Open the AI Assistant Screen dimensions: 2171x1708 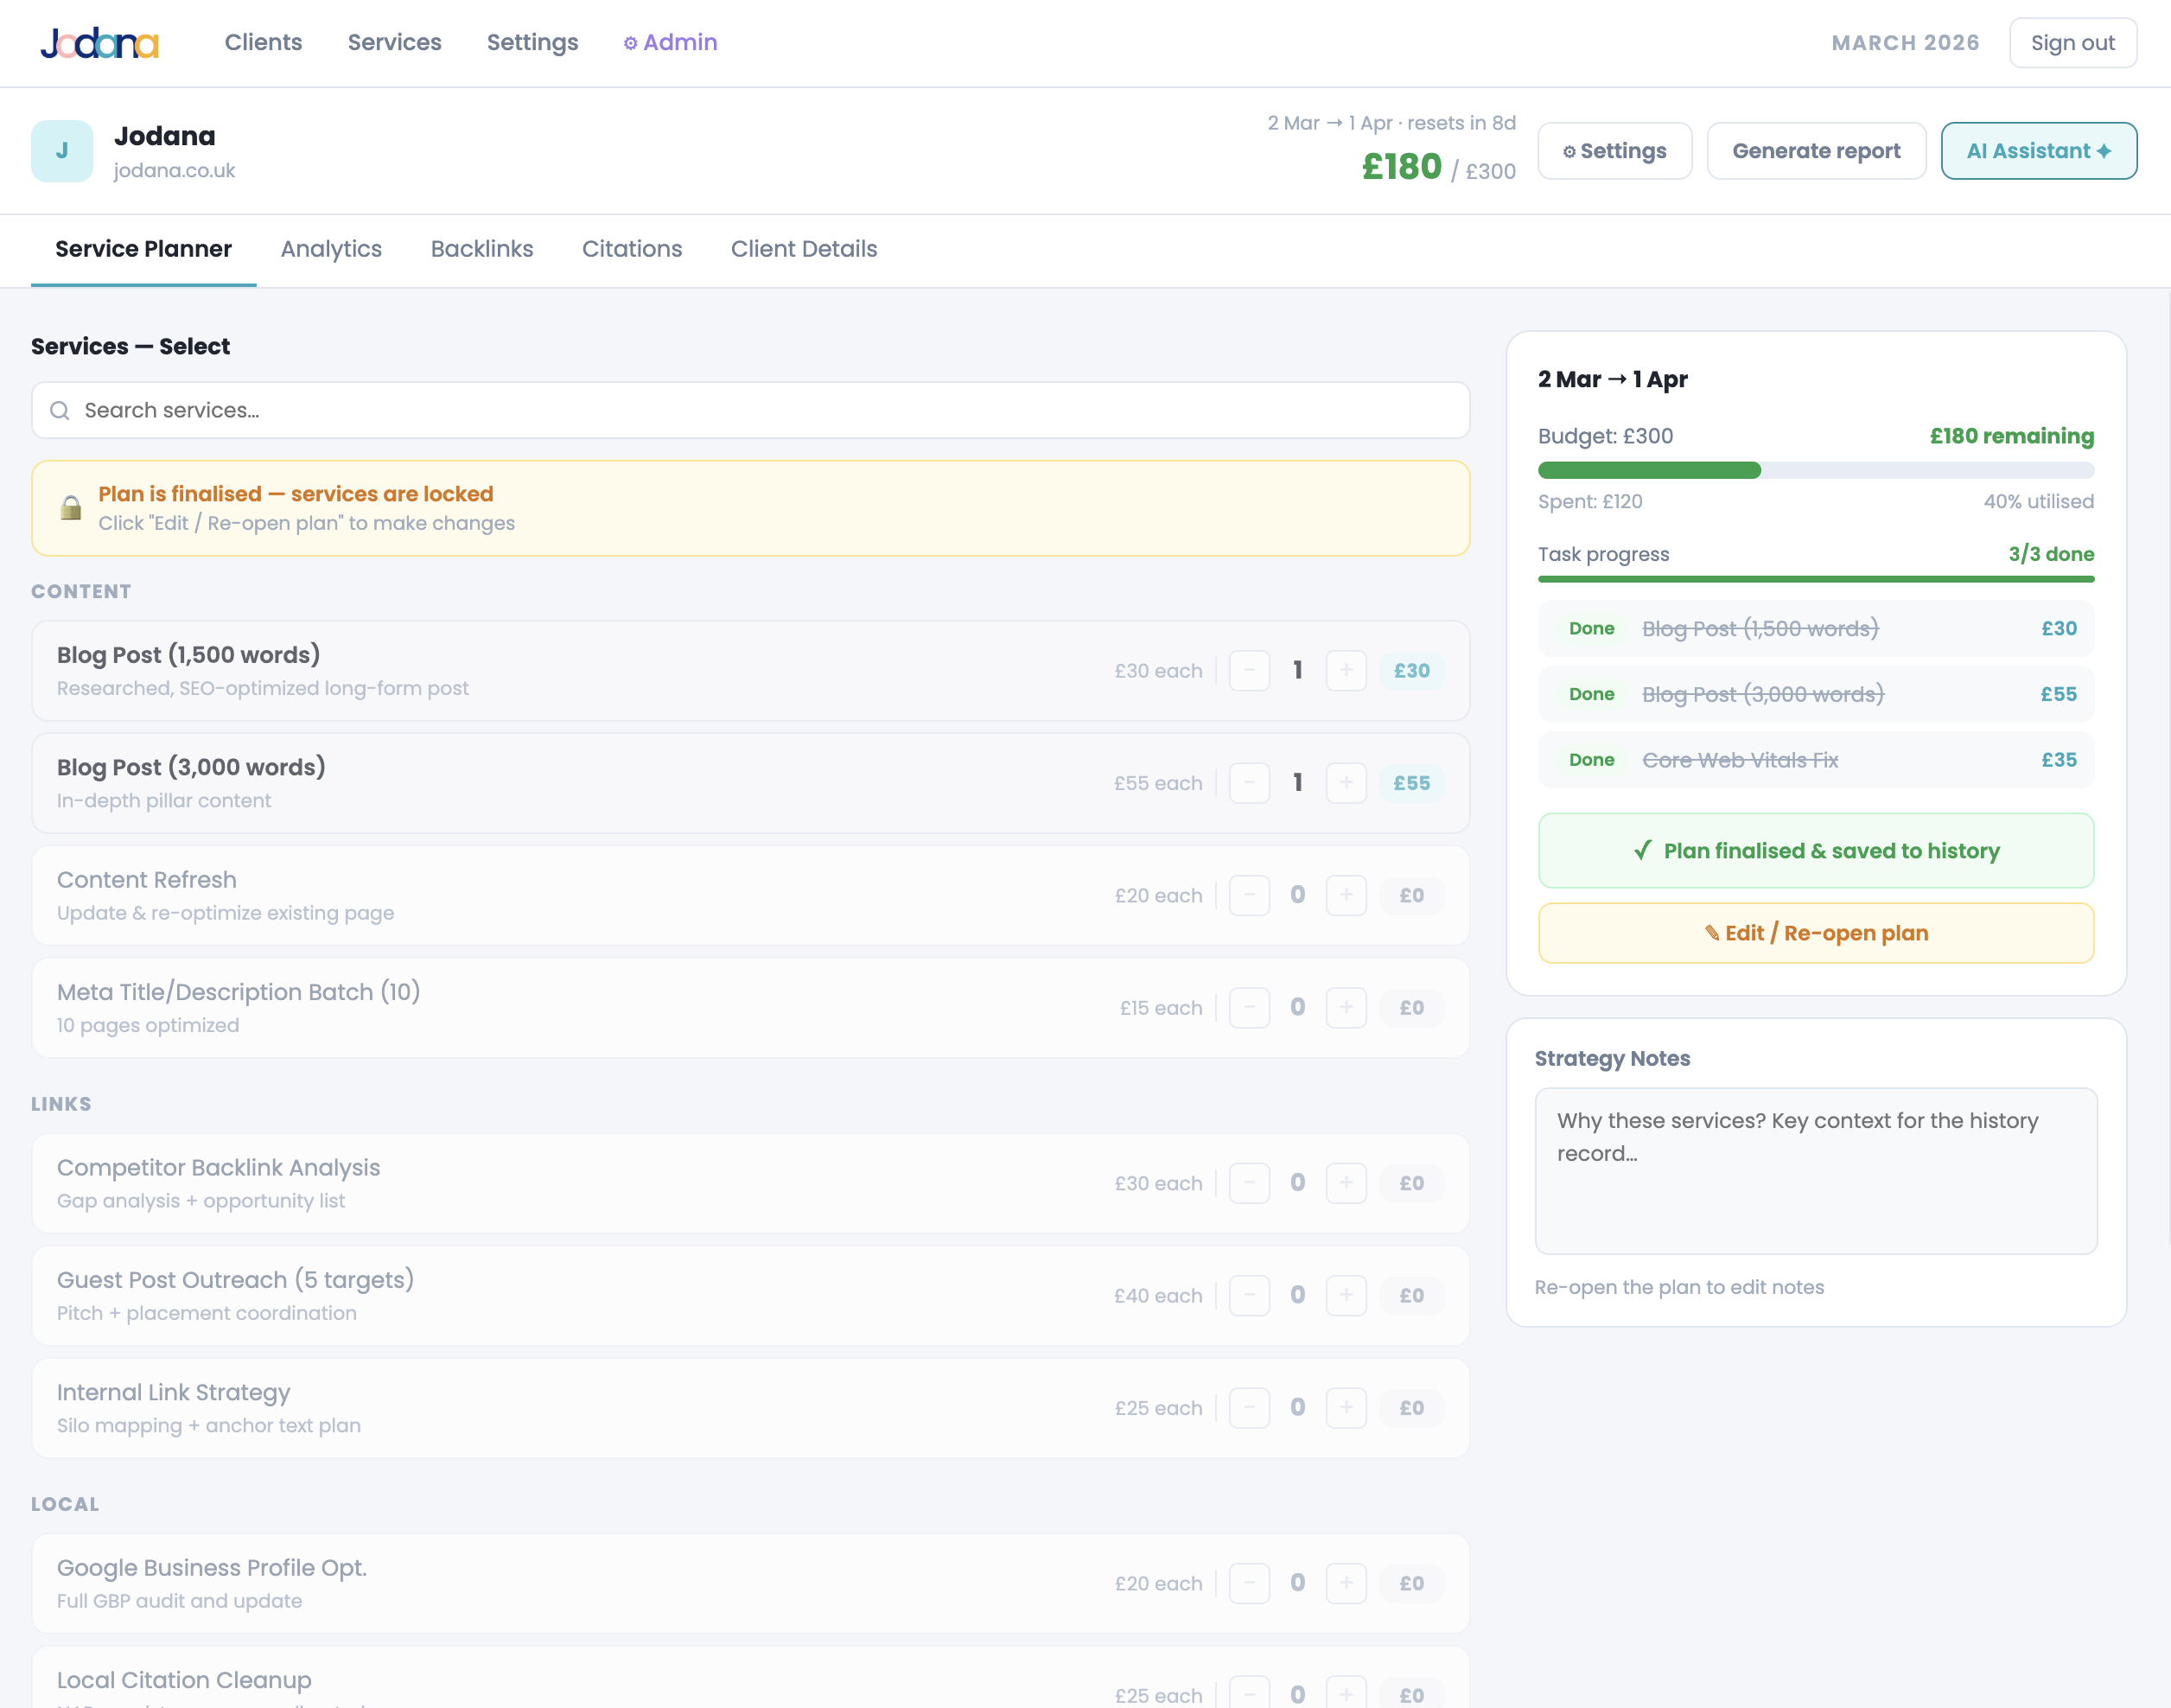(x=2038, y=150)
